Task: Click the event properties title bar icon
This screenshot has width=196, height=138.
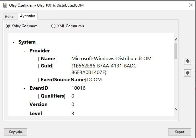Action: [x=5, y=5]
